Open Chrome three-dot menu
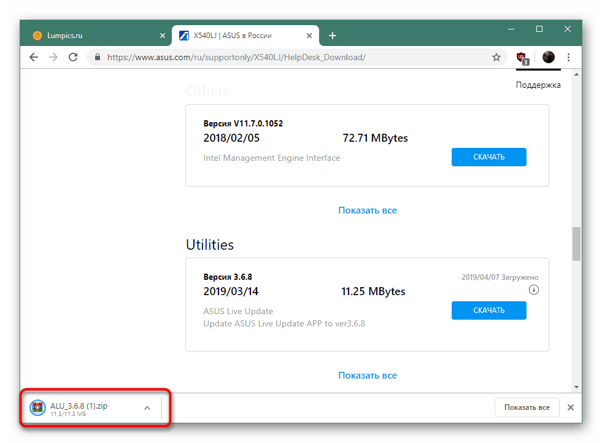This screenshot has height=443, width=602. pyautogui.click(x=569, y=57)
